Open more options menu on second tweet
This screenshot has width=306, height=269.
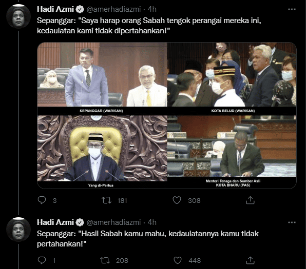coord(292,222)
